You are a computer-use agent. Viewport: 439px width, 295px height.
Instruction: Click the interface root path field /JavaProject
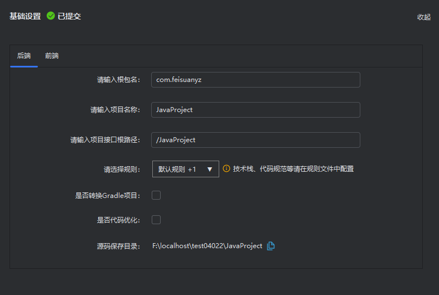pyautogui.click(x=255, y=140)
